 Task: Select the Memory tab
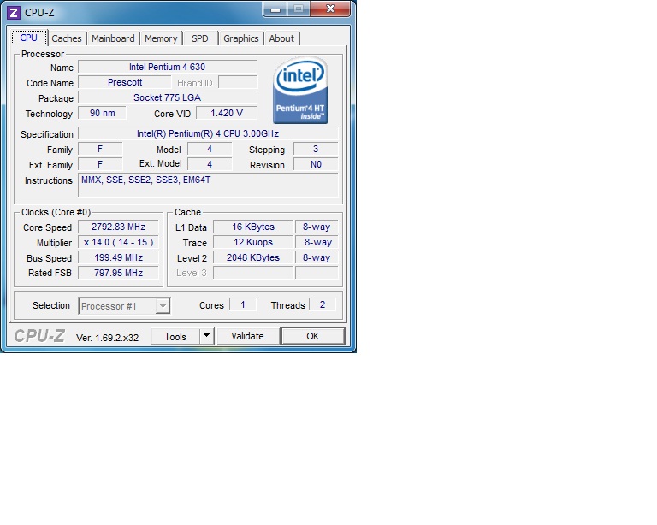pos(161,38)
